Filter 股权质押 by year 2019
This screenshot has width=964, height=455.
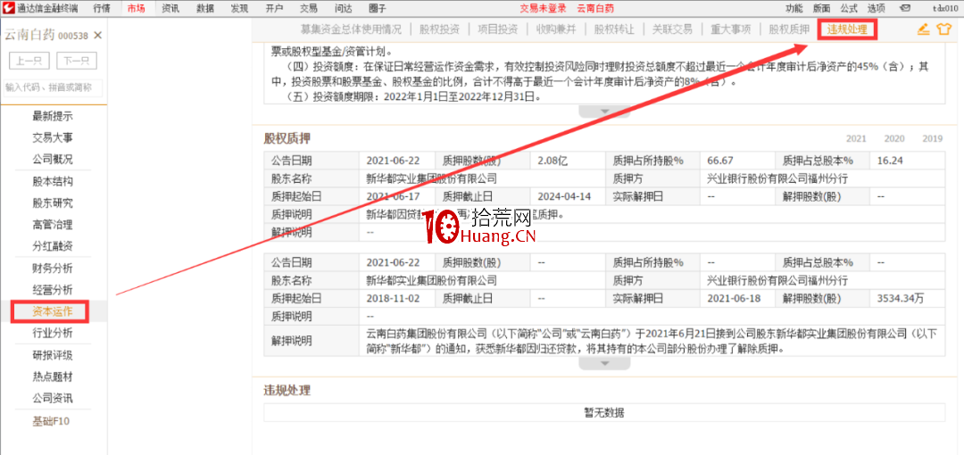(933, 138)
